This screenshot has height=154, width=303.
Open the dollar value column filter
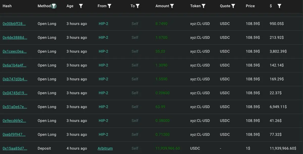pos(279,6)
